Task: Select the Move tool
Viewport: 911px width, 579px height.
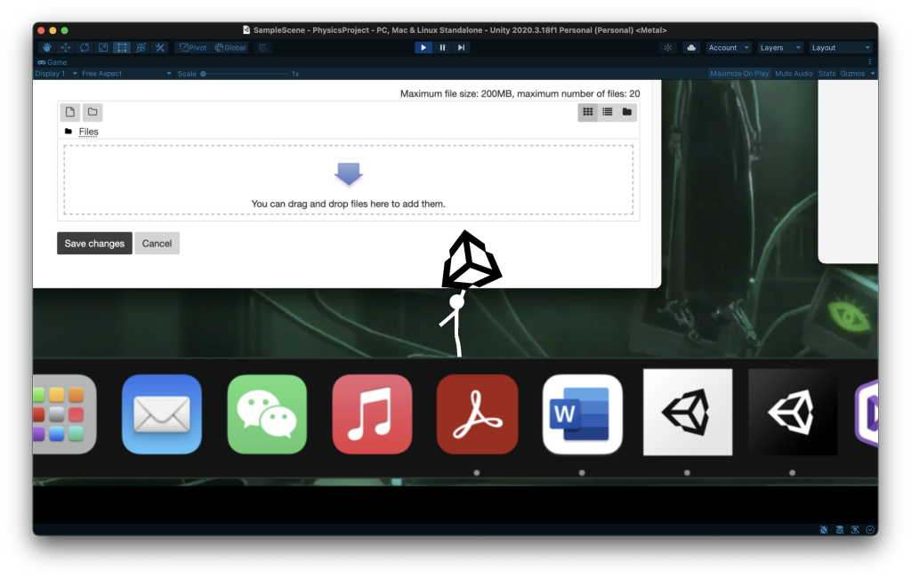Action: point(66,48)
